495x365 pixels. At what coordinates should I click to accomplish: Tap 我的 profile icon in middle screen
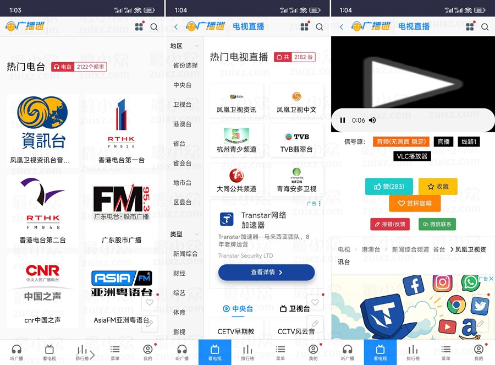[313, 349]
